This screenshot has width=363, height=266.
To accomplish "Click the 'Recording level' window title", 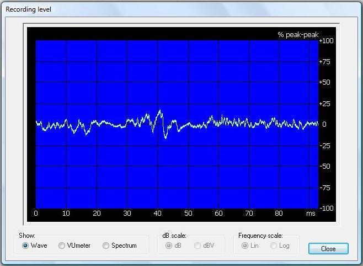I will (x=28, y=9).
